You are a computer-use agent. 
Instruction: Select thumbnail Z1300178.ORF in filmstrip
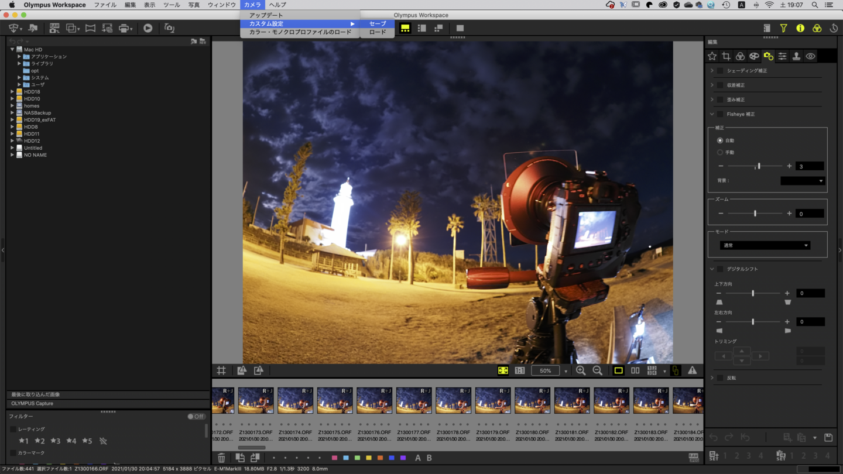pos(453,401)
